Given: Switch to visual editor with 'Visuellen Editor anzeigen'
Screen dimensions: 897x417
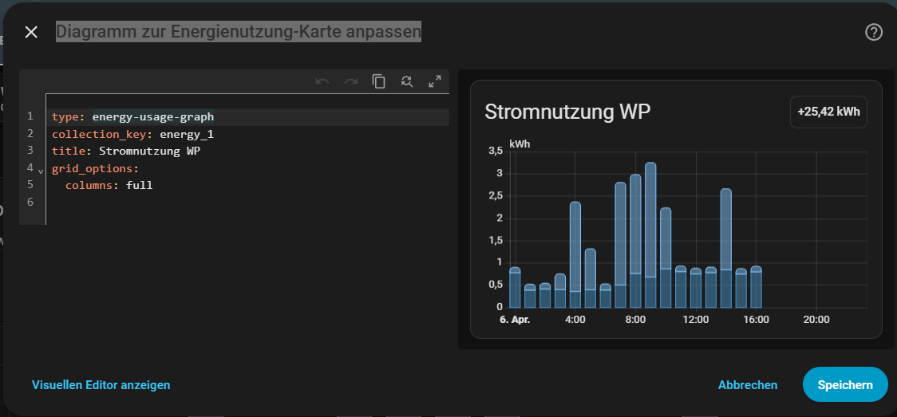Looking at the screenshot, I should click(x=101, y=385).
